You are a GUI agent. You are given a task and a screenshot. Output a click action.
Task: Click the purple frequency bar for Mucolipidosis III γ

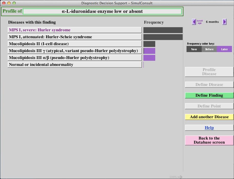149,51
